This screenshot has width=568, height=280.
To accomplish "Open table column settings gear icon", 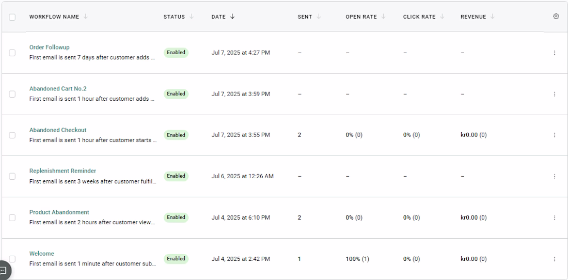I will coord(556,17).
